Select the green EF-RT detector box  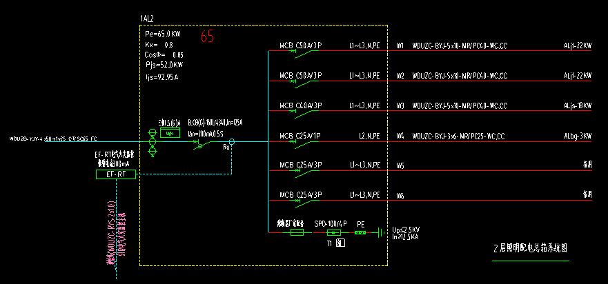coord(116,174)
